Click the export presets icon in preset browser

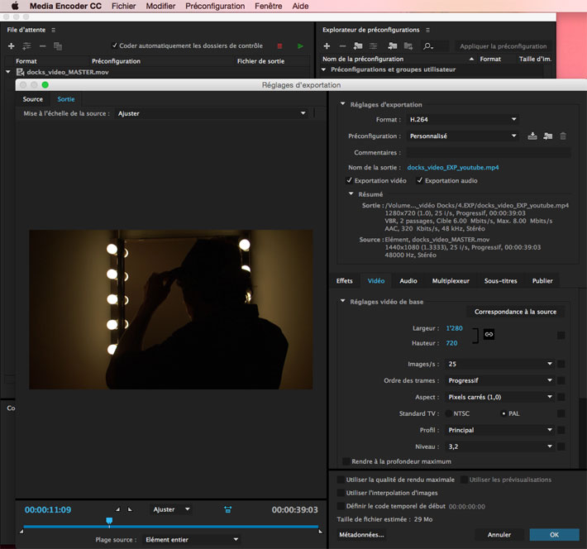(x=408, y=45)
